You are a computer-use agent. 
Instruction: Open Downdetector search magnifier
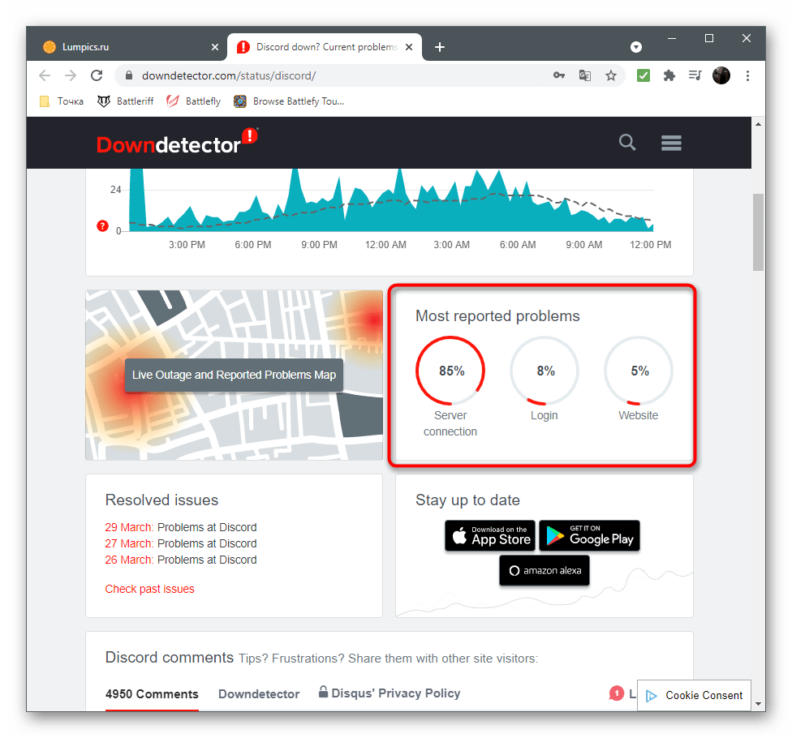tap(627, 143)
